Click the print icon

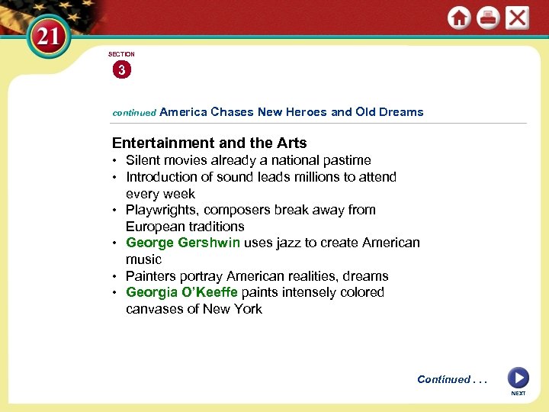(488, 18)
